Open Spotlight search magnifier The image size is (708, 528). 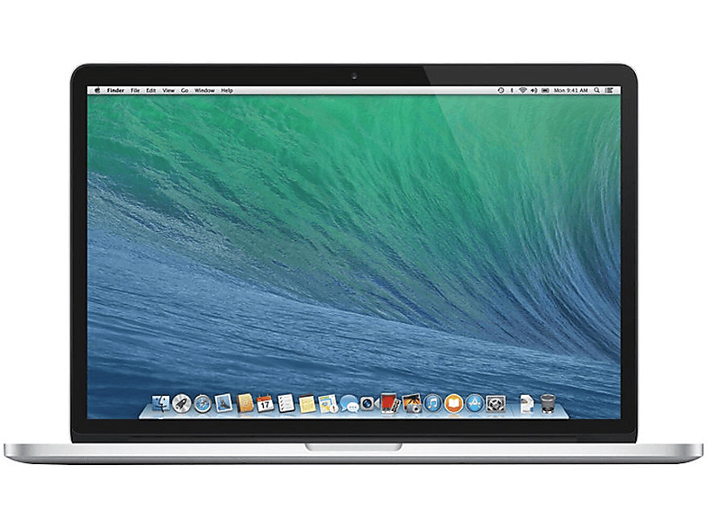(597, 90)
